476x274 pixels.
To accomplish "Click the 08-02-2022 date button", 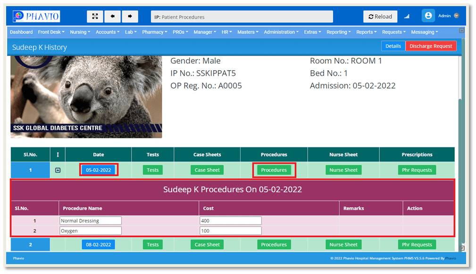I will 98,245.
